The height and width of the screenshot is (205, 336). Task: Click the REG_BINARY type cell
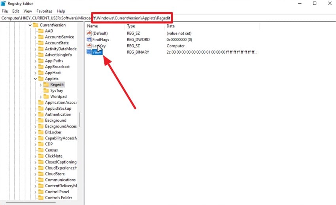click(138, 52)
